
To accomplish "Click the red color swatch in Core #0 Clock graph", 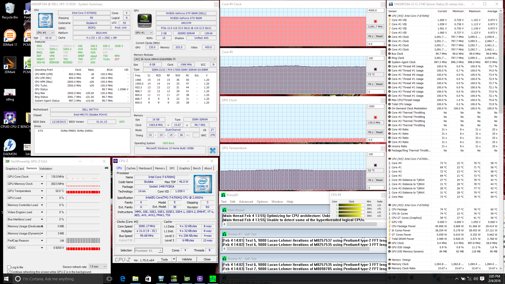I will point(375,21).
